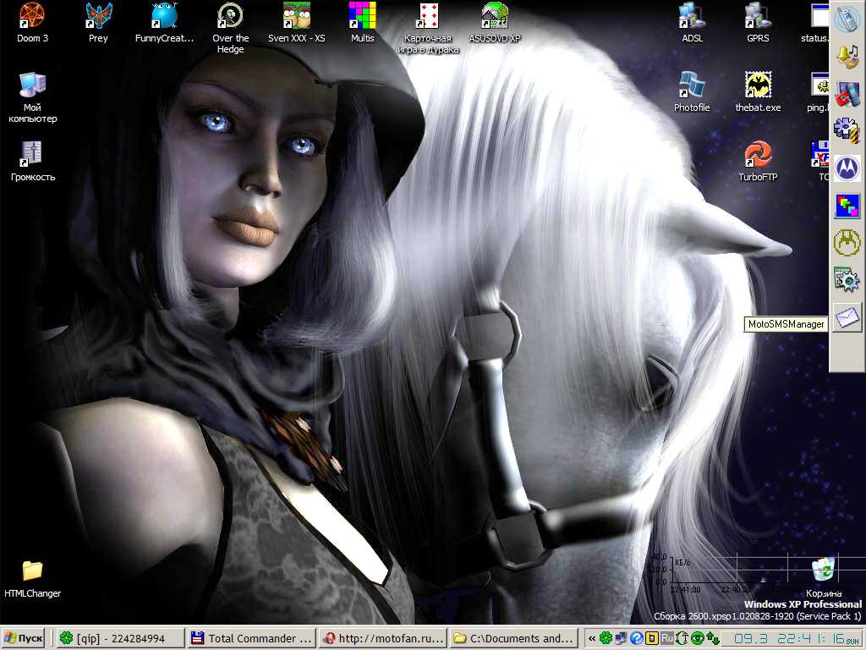
Task: Launch the Multis game icon
Action: coord(362,23)
